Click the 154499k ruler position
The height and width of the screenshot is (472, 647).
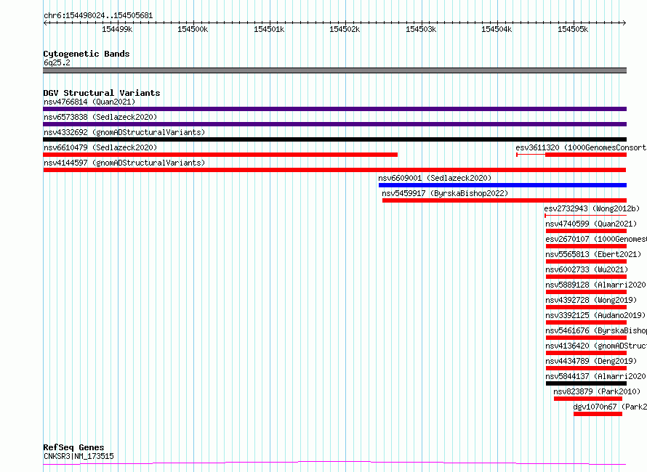point(117,29)
